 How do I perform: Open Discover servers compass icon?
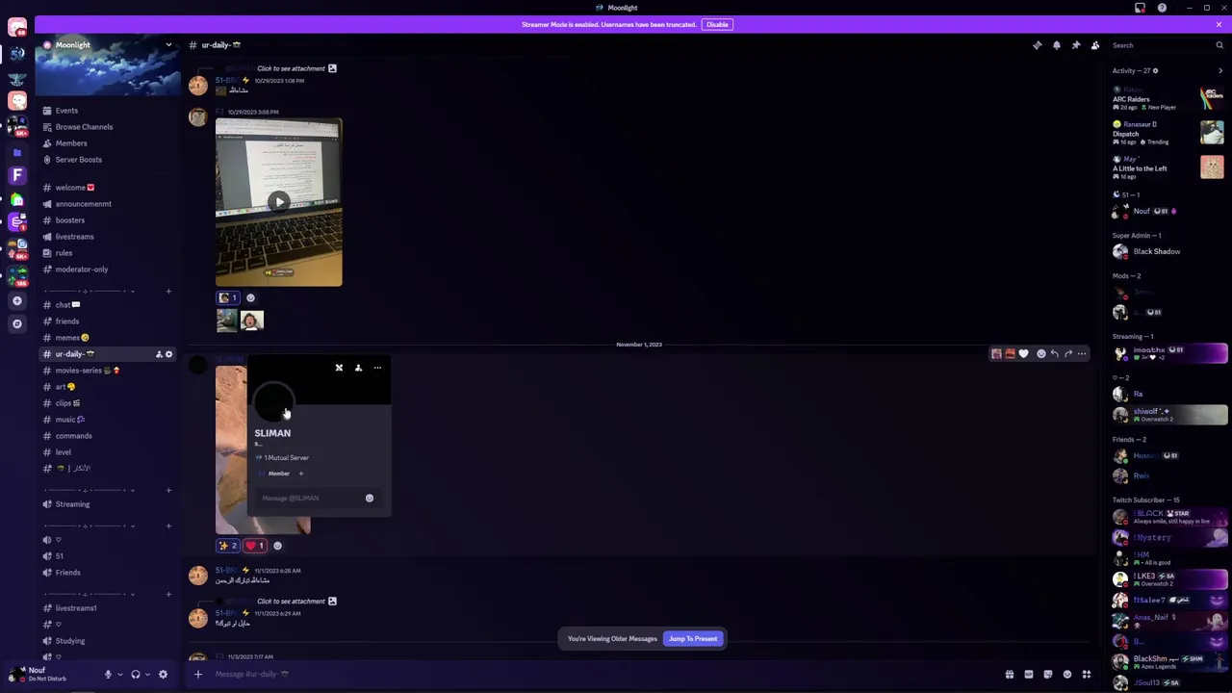[x=16, y=324]
